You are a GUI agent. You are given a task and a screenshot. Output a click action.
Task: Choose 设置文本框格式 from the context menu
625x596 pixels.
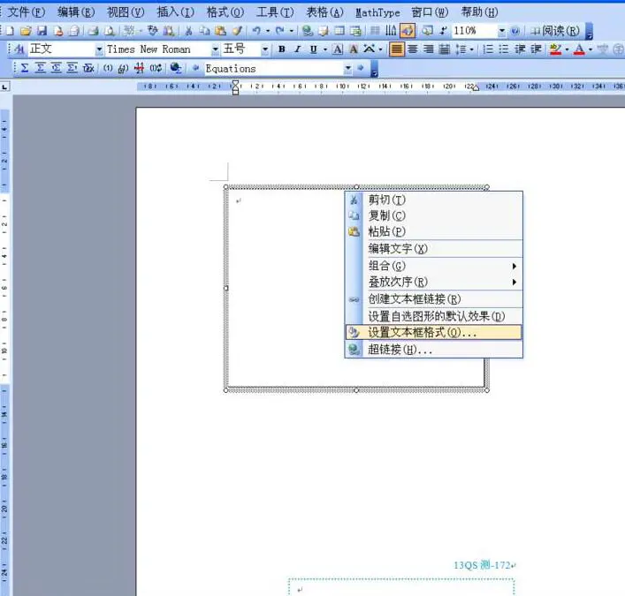[x=422, y=333]
